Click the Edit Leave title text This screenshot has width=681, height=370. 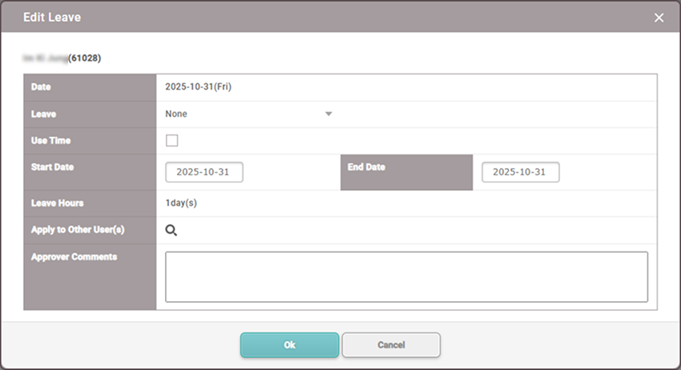[x=52, y=17]
